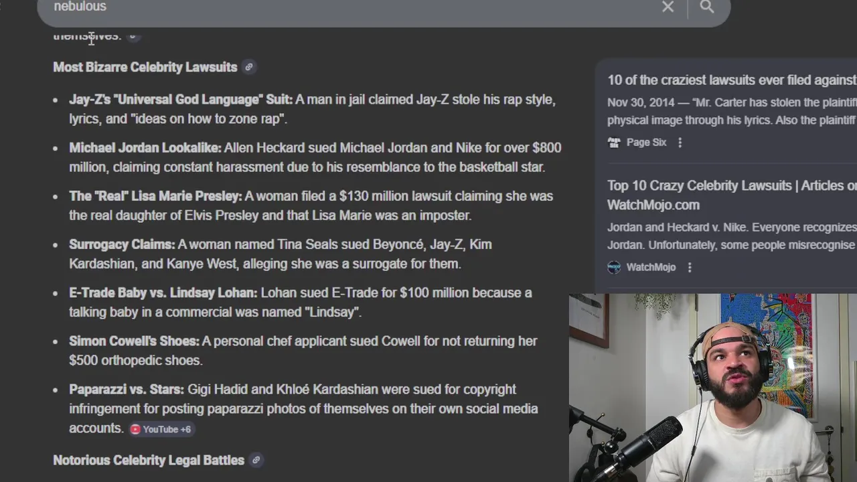Click inside the search field containing 'nebulous'
This screenshot has width=857, height=482.
[348, 7]
